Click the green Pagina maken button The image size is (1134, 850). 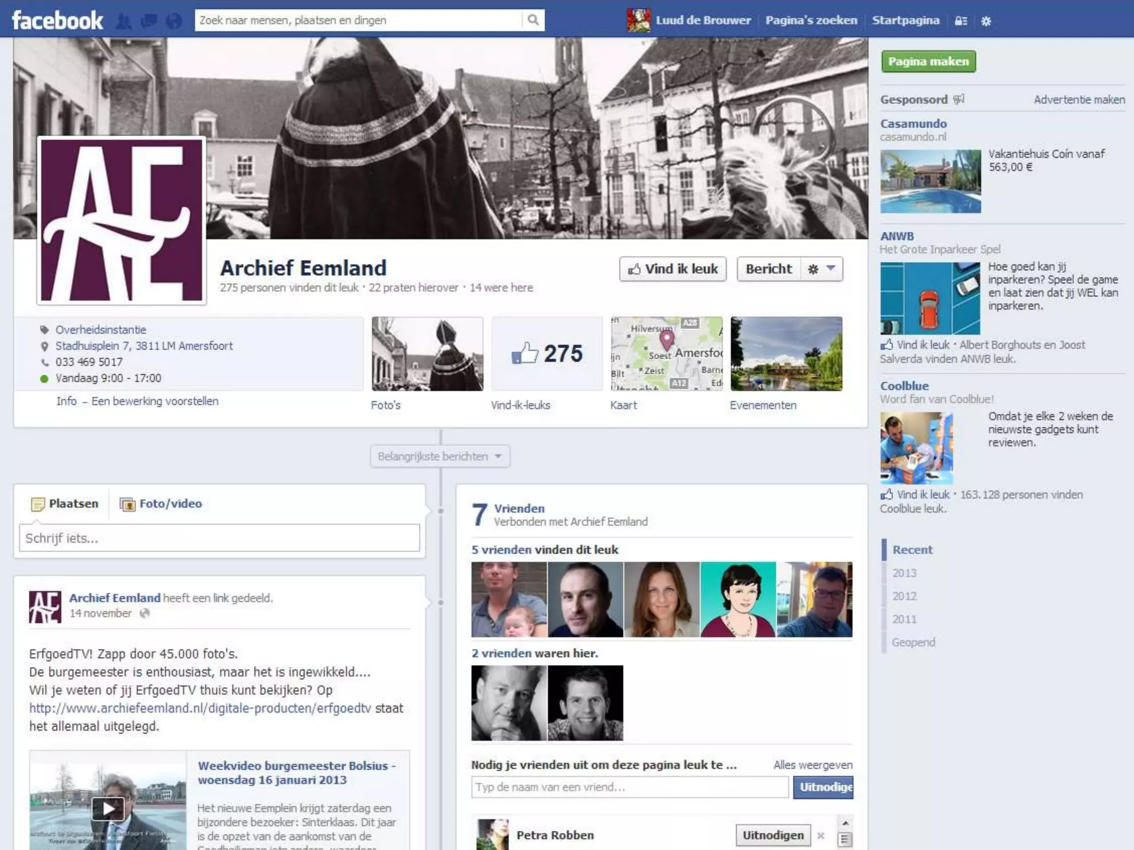(x=929, y=61)
